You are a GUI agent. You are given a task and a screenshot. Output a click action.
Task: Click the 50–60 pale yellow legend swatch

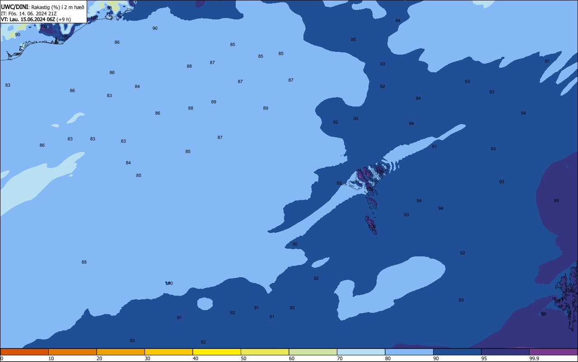coord(265,352)
